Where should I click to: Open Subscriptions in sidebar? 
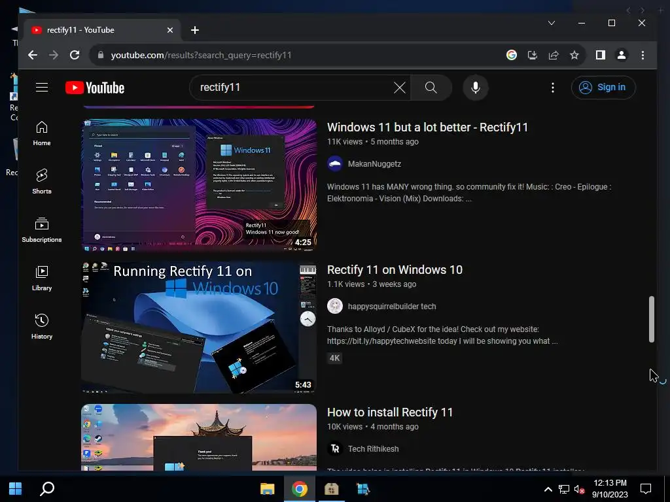point(42,230)
